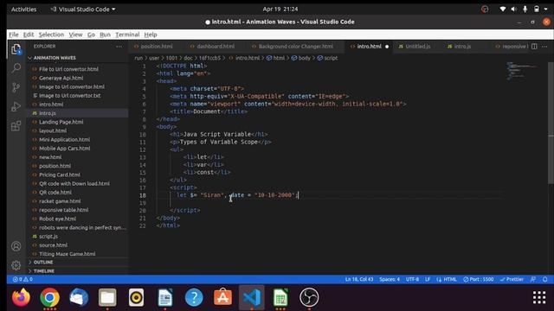Open the Explorer view icon
The height and width of the screenshot is (311, 554).
coord(16,49)
